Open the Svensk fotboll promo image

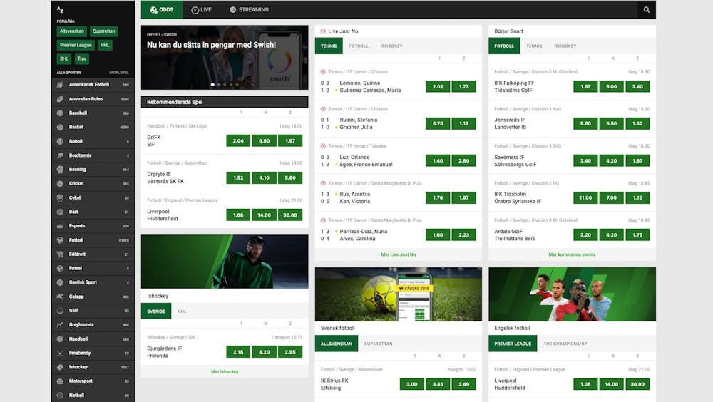(x=399, y=294)
